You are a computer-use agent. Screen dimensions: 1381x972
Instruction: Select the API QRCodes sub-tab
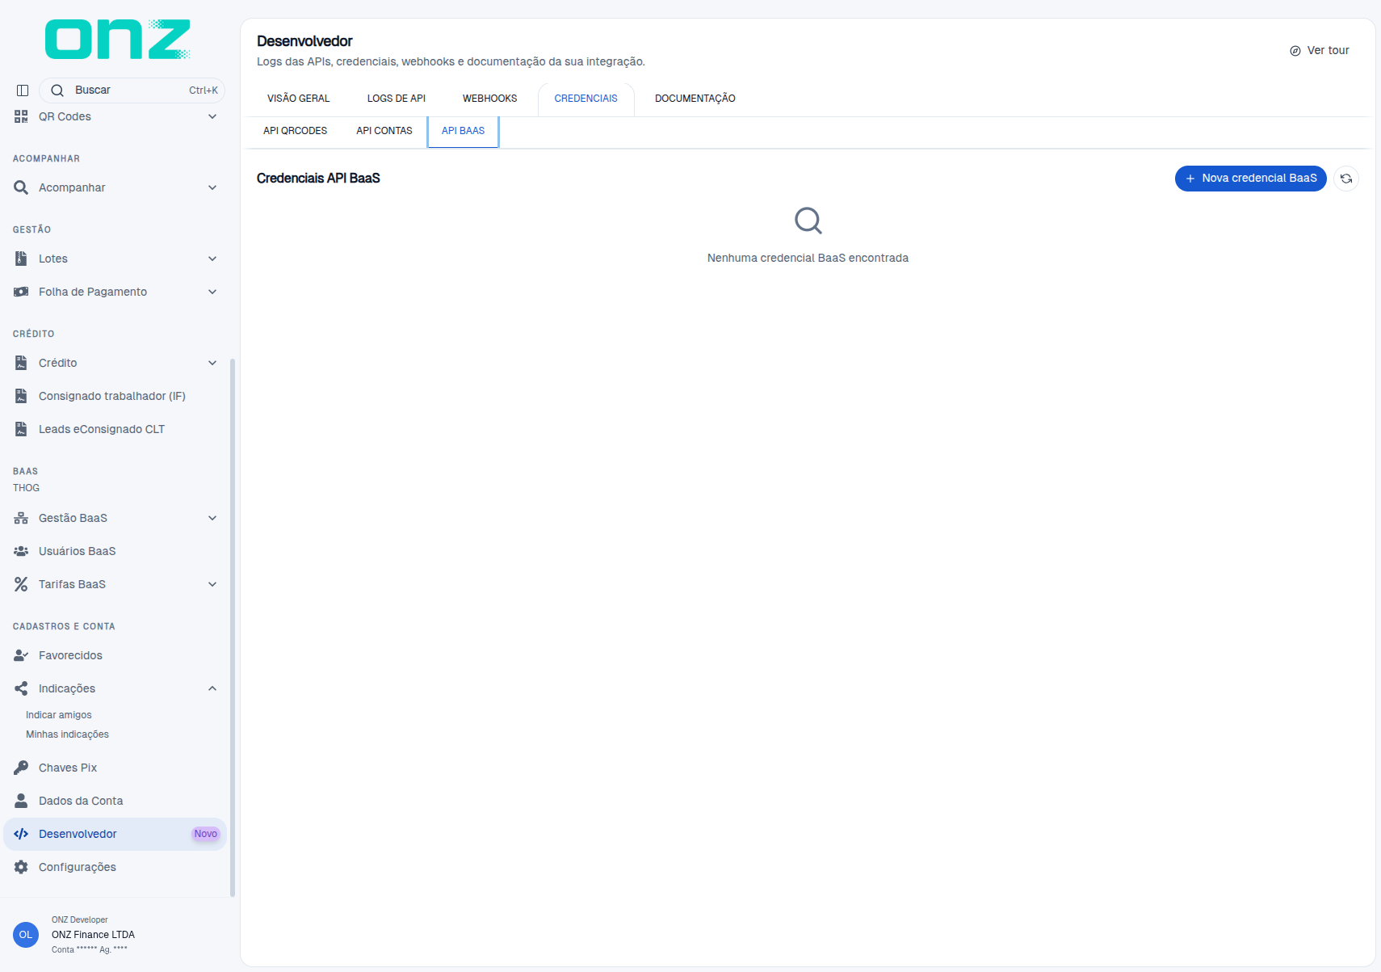296,131
